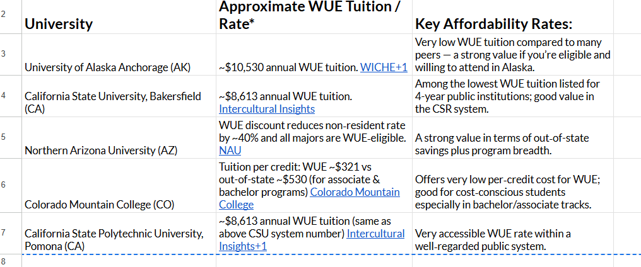The image size is (641, 267).
Task: Select empty row 8 header
Action: [x=4, y=261]
